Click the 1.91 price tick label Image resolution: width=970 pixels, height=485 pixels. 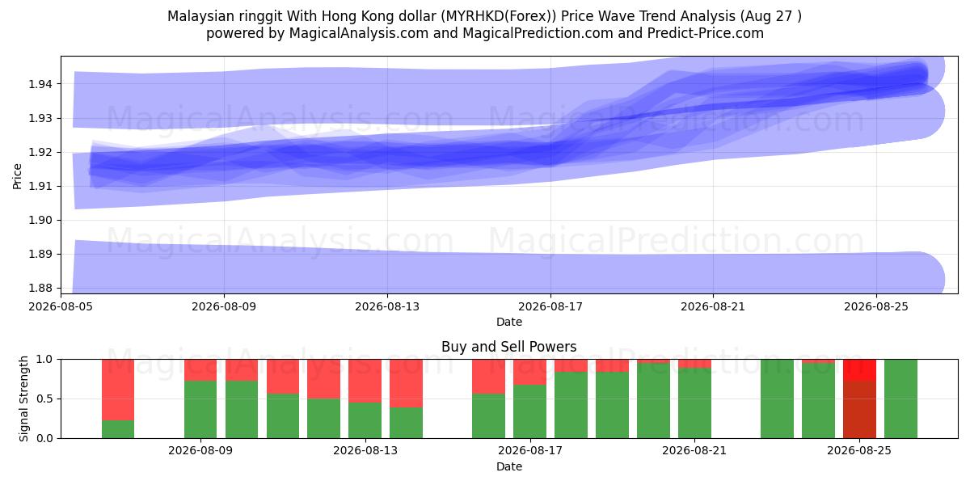tap(41, 186)
